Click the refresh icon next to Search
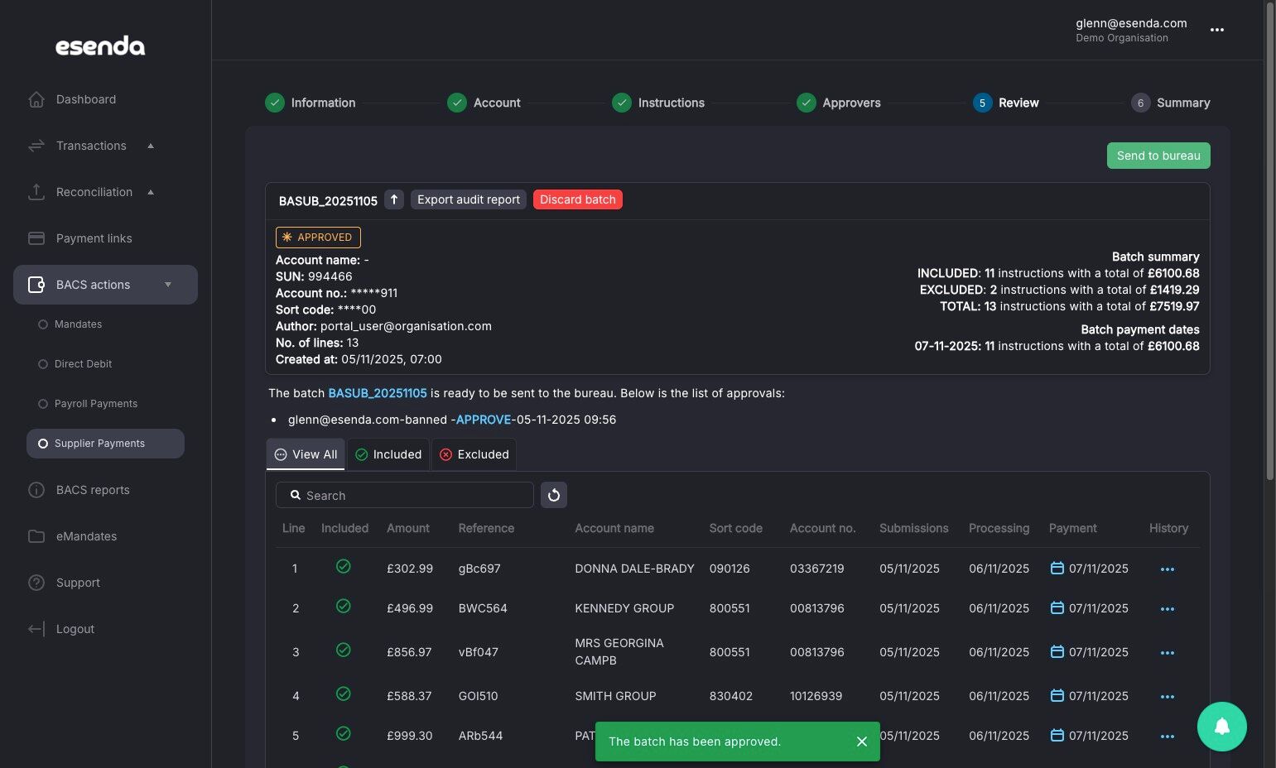This screenshot has width=1276, height=768. click(x=554, y=495)
